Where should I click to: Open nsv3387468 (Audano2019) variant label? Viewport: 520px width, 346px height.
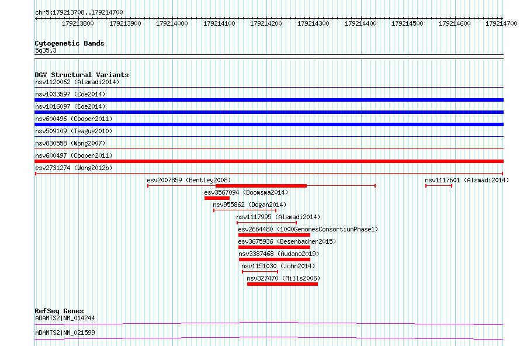[x=279, y=254]
